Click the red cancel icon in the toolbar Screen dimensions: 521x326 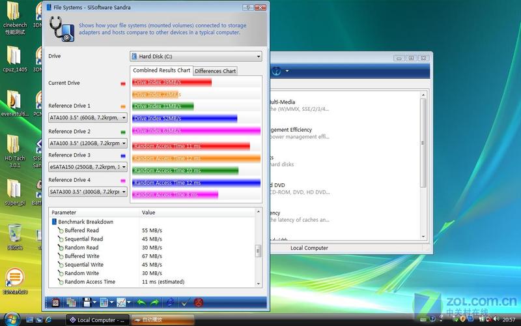click(199, 303)
